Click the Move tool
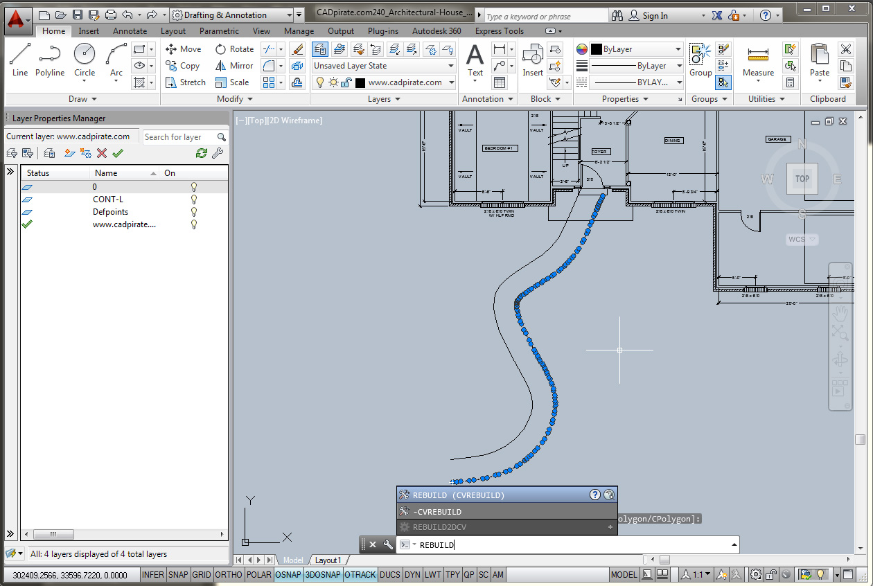 pos(184,49)
